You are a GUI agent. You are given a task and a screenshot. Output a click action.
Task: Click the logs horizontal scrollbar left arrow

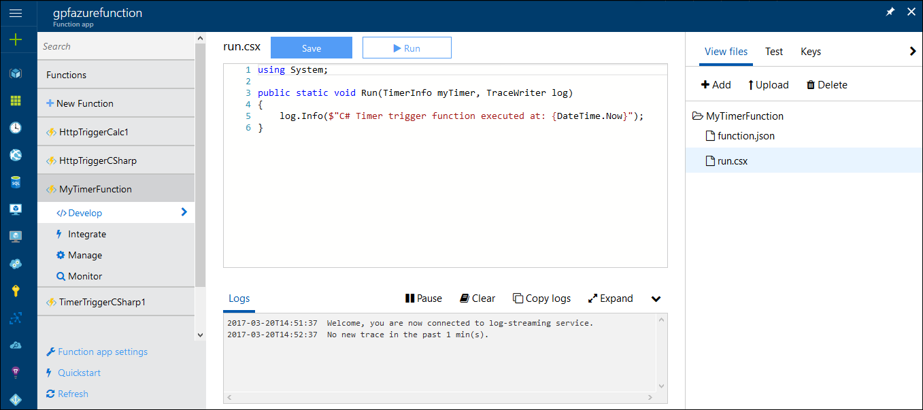[229, 397]
